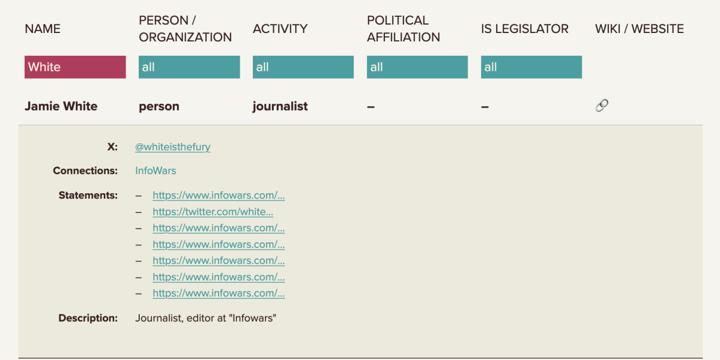The height and width of the screenshot is (360, 720).
Task: Open the twitter.com/white statement link
Action: 213,211
